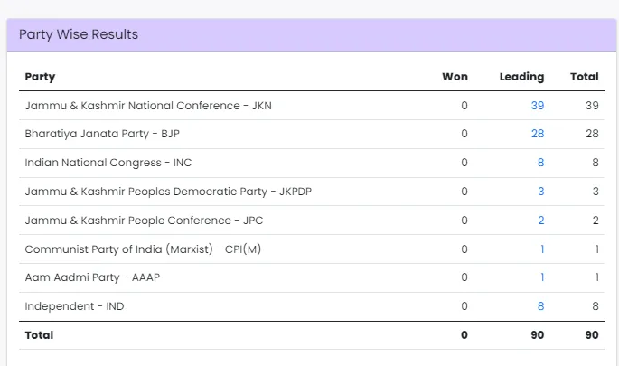Click the Leading column header

[521, 77]
